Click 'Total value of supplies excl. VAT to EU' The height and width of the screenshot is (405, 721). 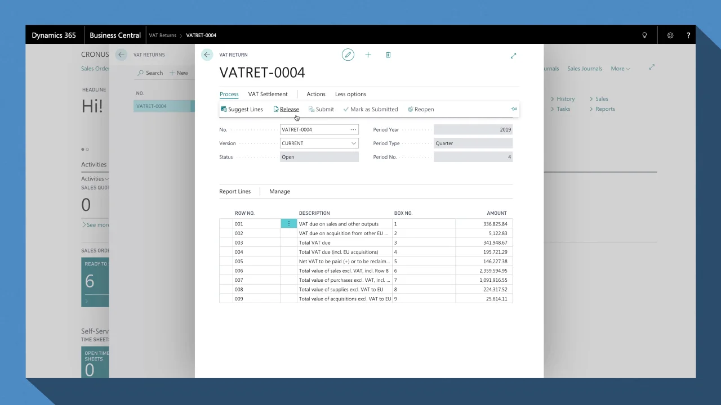[341, 290]
